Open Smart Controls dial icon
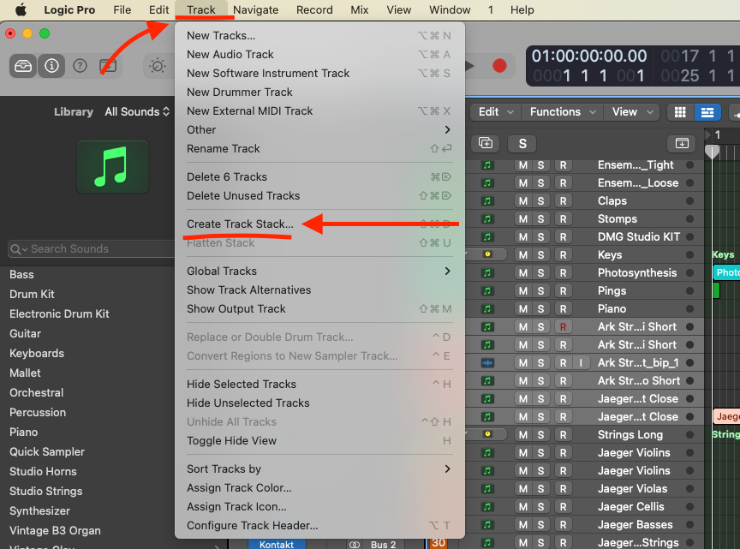Image resolution: width=740 pixels, height=549 pixels. tap(157, 66)
